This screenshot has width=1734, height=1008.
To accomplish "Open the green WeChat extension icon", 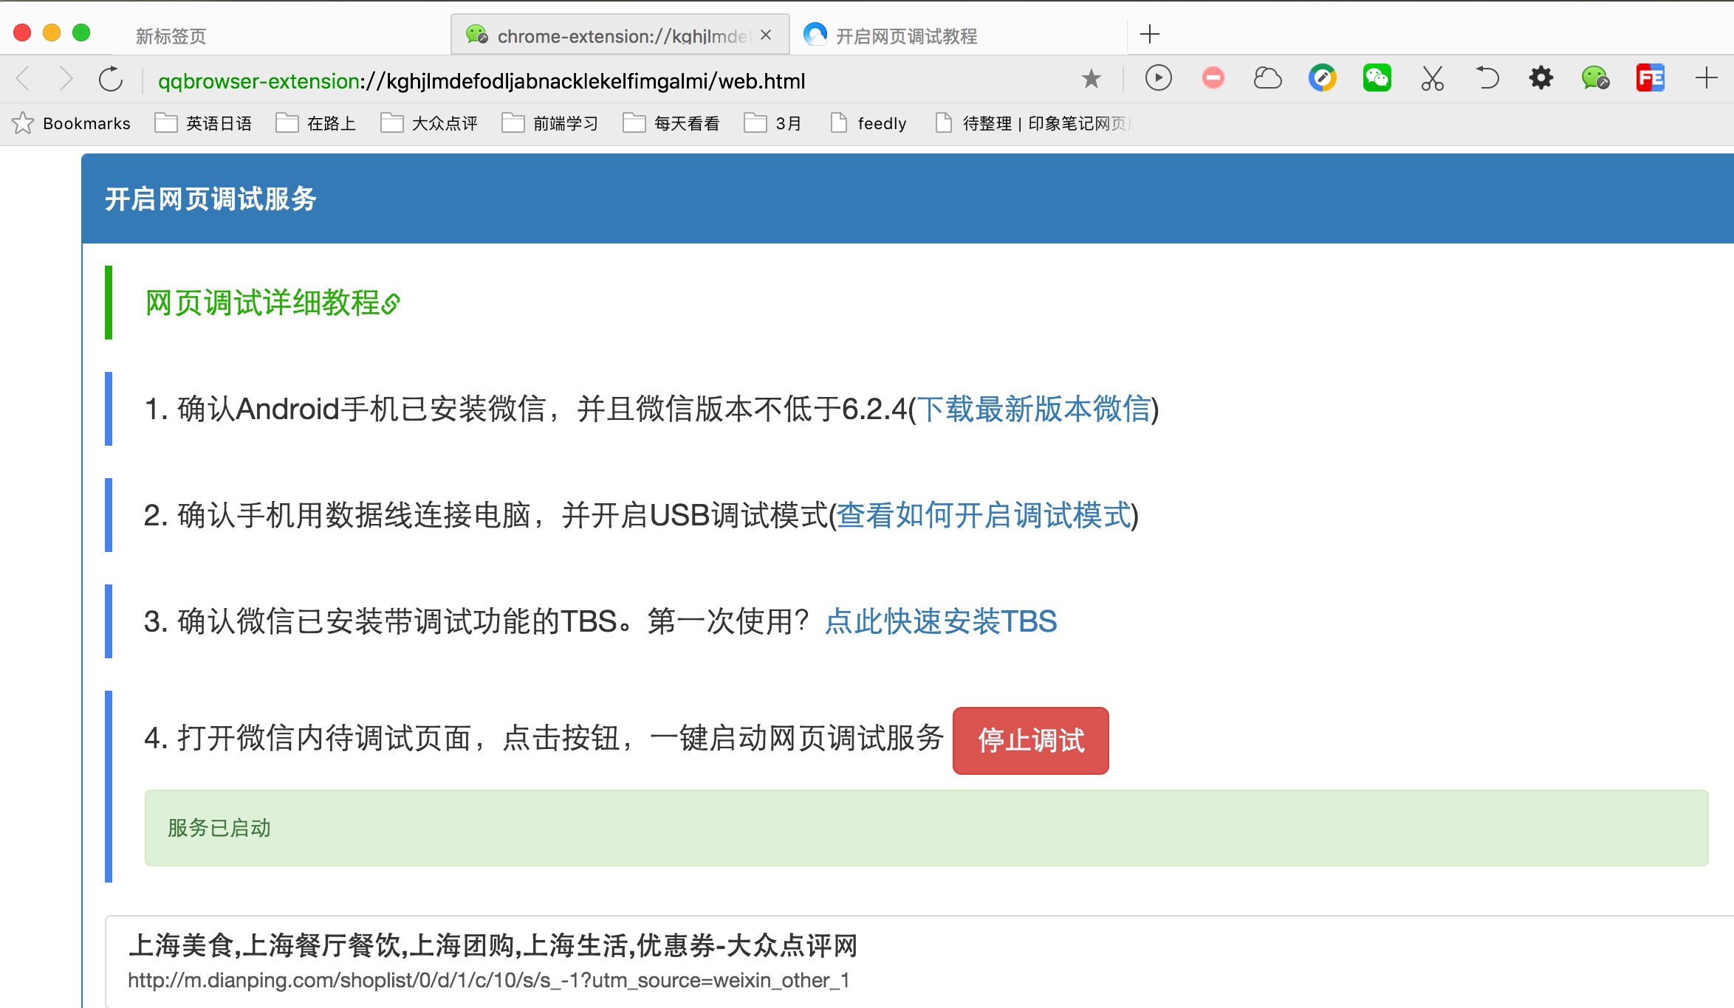I will click(x=1377, y=78).
